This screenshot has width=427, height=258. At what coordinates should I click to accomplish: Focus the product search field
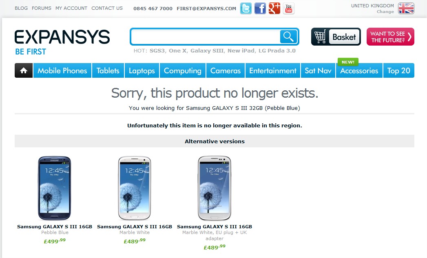click(206, 37)
